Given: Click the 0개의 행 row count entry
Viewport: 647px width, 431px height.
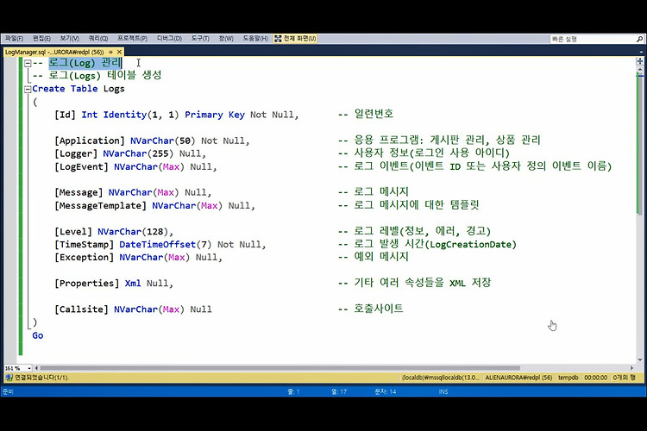Looking at the screenshot, I should pyautogui.click(x=624, y=378).
